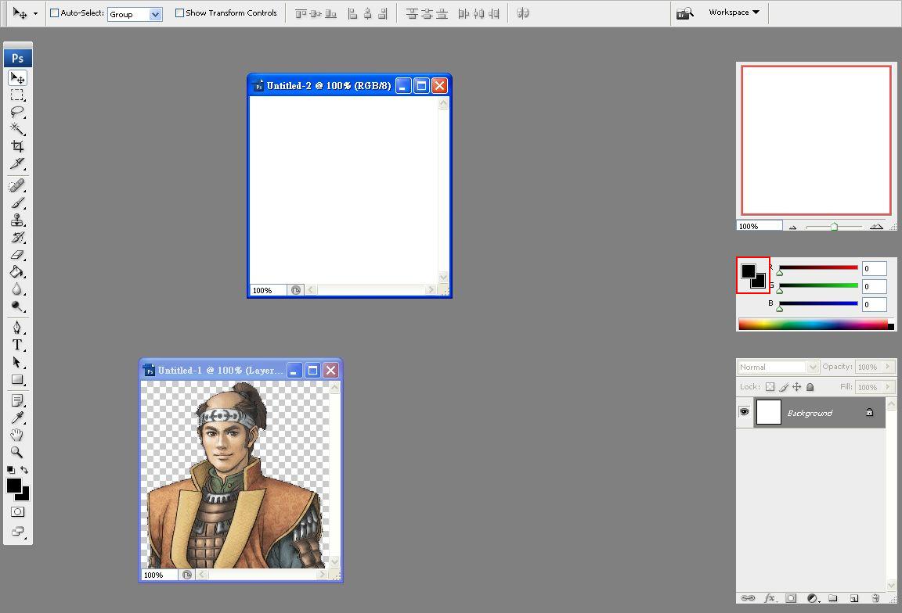The width and height of the screenshot is (902, 613).
Task: Add layer mask button in Layers panel
Action: pos(791,598)
